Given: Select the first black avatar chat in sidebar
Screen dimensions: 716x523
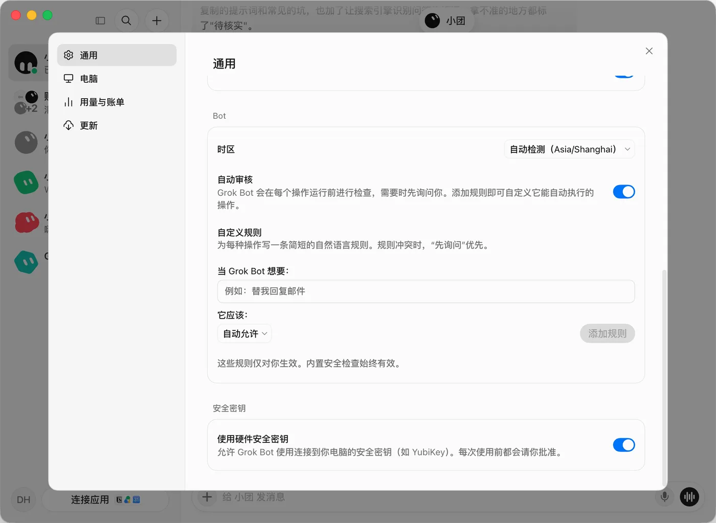Looking at the screenshot, I should (x=26, y=63).
